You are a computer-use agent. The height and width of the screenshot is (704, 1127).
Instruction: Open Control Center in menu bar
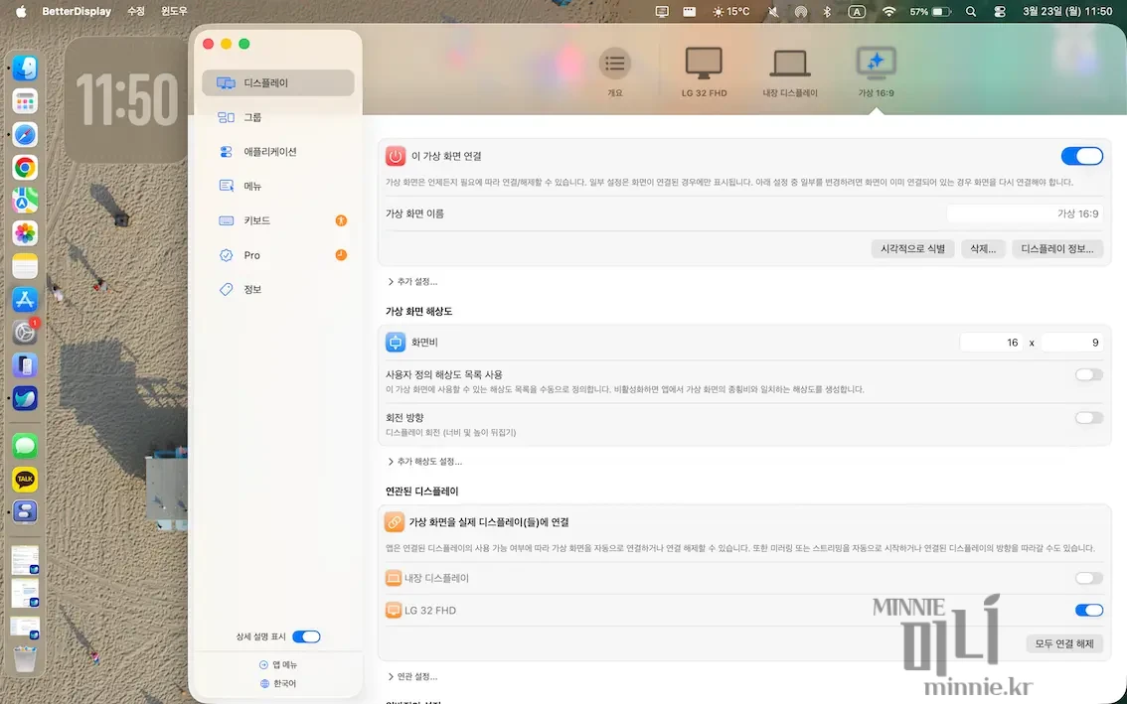(1000, 12)
